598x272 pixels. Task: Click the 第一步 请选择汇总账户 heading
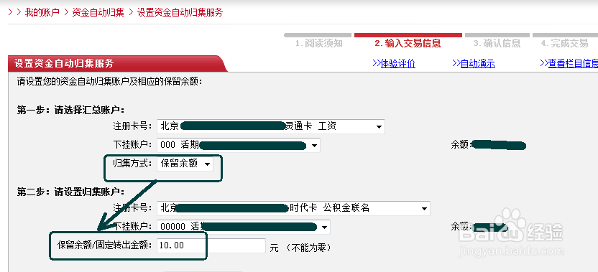70,111
